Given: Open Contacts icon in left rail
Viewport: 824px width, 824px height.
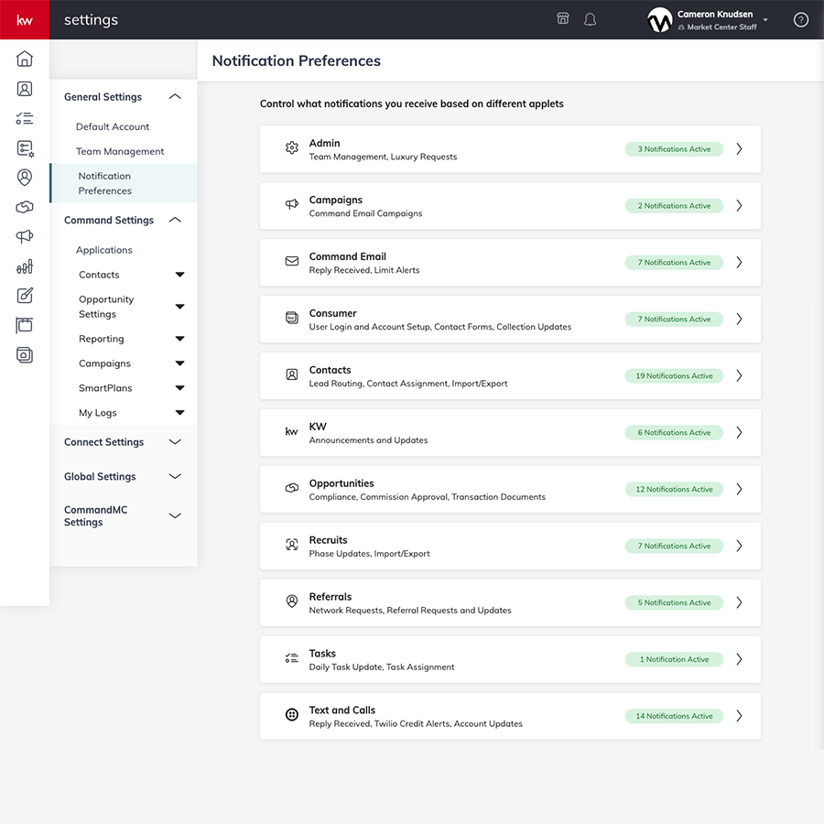Looking at the screenshot, I should 24,88.
